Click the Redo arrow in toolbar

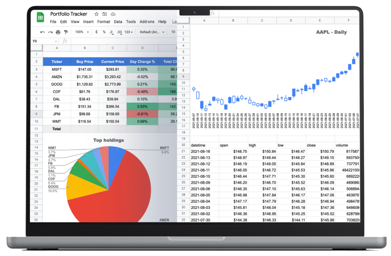click(50, 32)
